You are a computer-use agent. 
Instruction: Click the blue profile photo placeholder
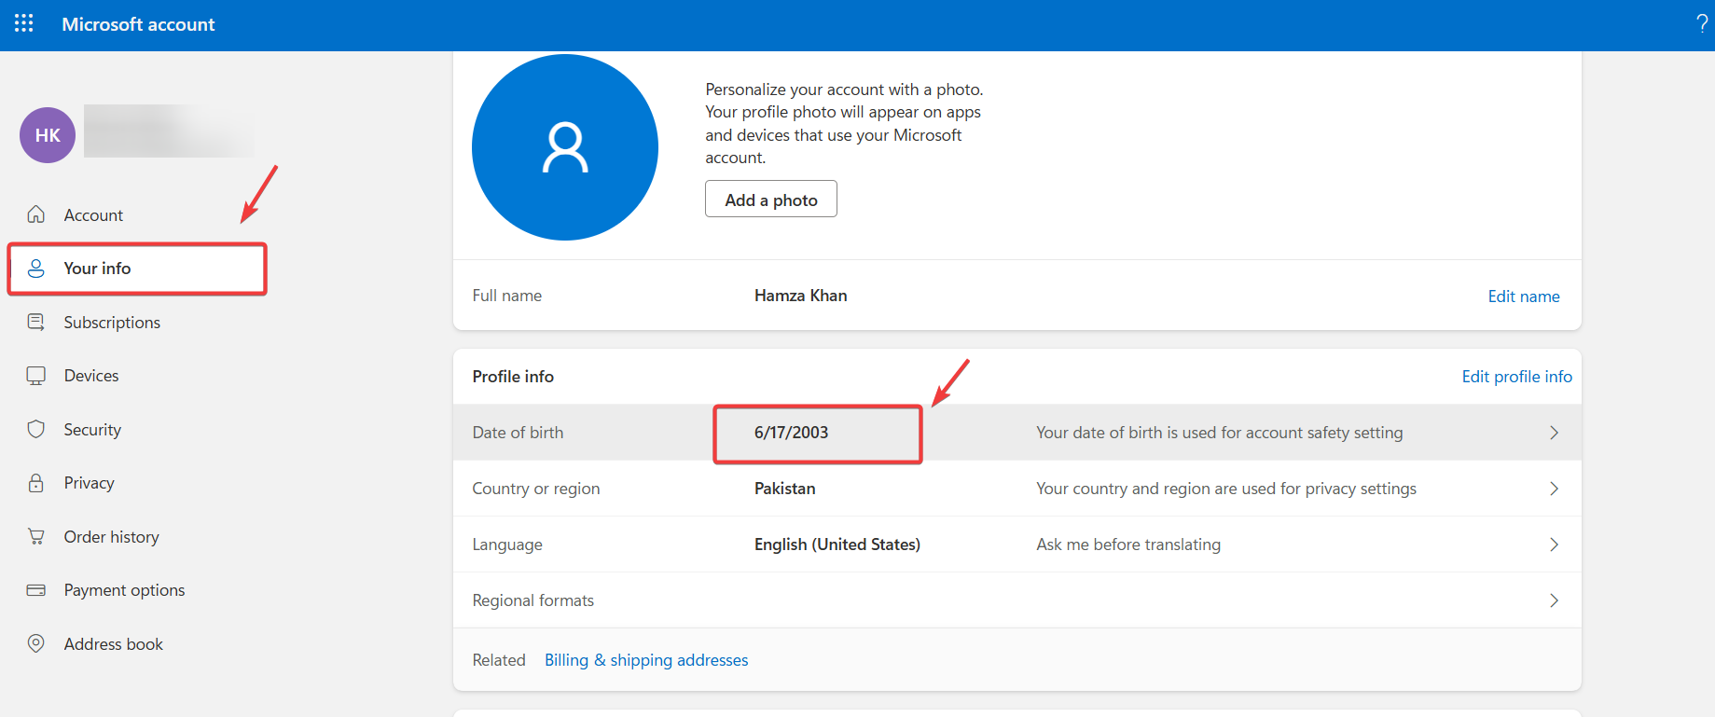coord(565,147)
